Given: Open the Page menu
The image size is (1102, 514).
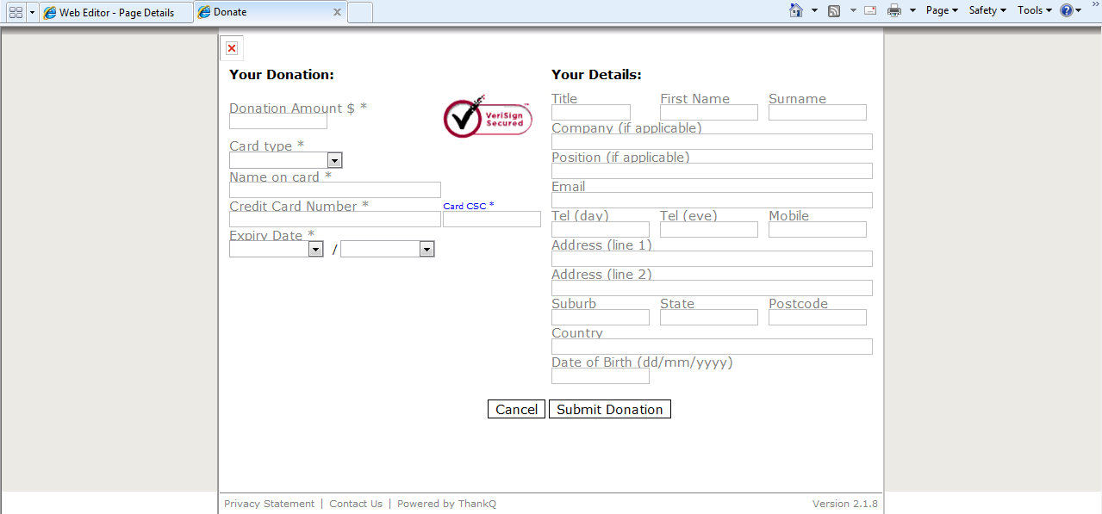Looking at the screenshot, I should 941,11.
